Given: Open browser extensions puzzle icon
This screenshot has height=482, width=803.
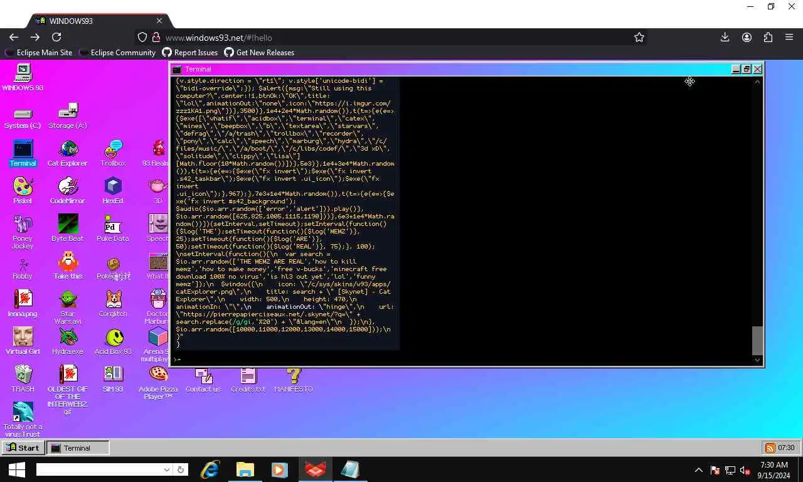Looking at the screenshot, I should (x=768, y=37).
